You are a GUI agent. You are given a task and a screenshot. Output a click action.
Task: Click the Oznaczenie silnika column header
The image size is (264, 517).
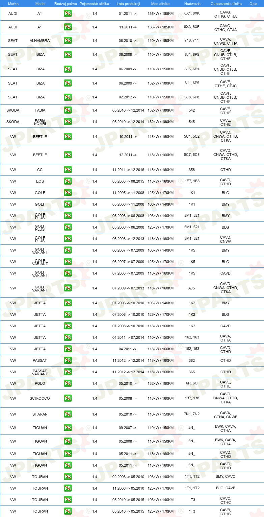click(226, 3)
